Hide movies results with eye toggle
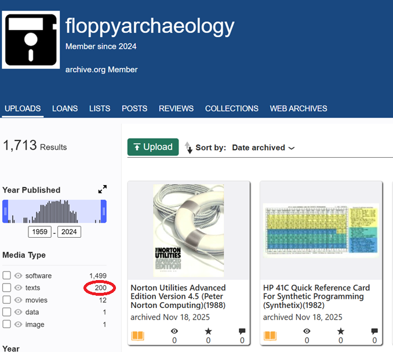393x352 pixels. [18, 300]
